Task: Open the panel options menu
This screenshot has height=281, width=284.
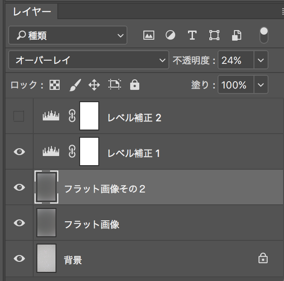Action: 283,11
